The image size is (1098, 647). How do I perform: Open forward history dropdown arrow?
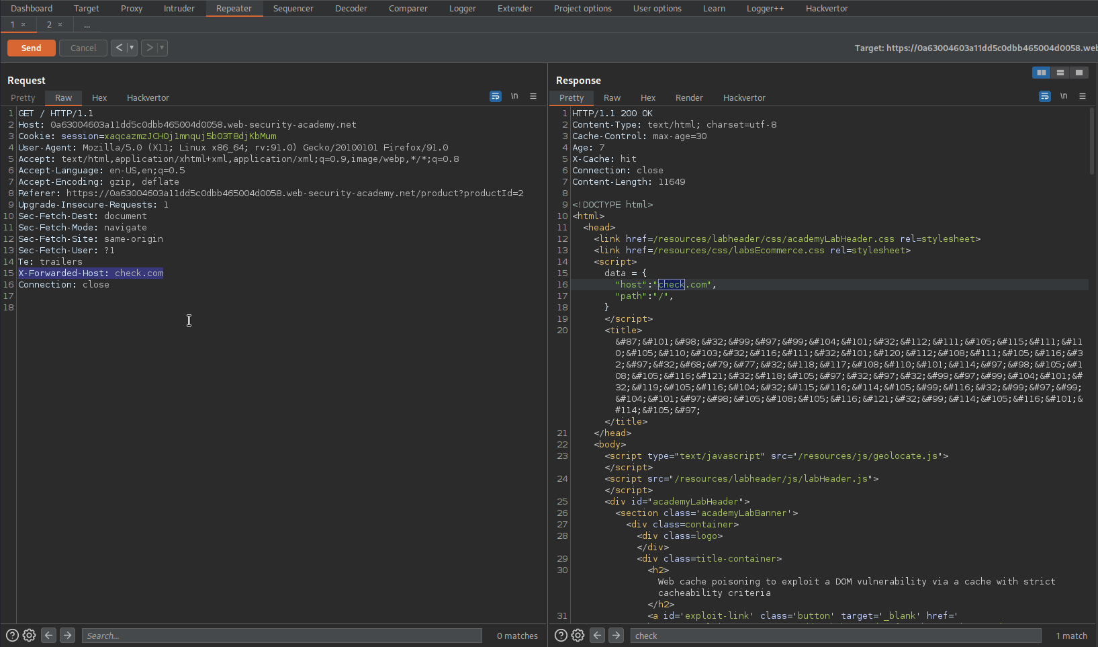click(x=162, y=48)
